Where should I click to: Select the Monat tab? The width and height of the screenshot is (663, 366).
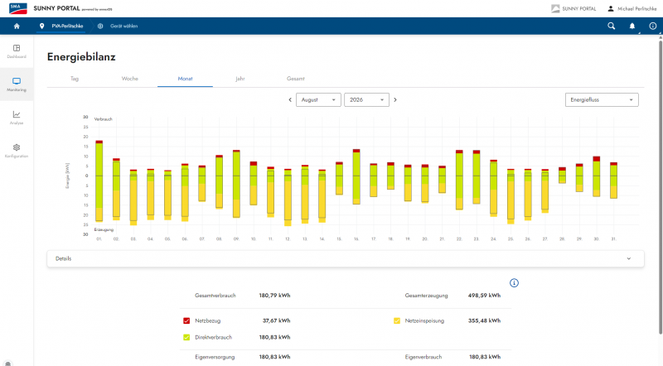pyautogui.click(x=185, y=79)
